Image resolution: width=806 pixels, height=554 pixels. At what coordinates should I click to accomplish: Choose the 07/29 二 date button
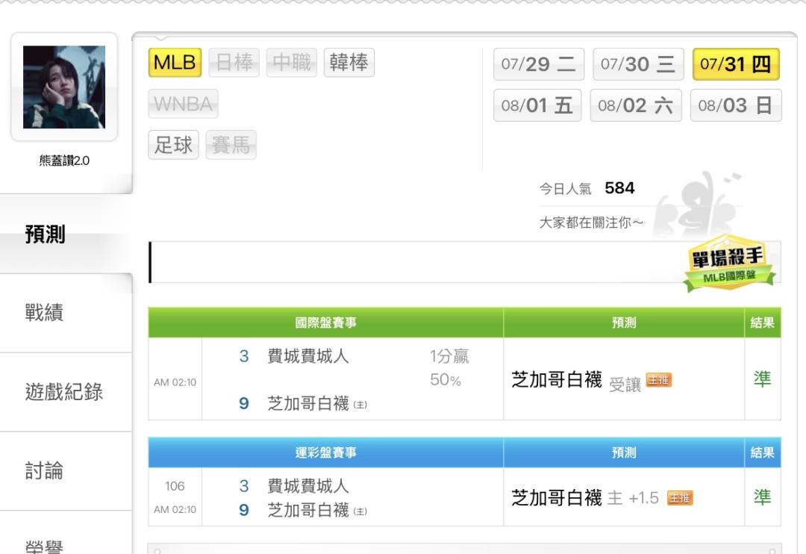(x=539, y=64)
